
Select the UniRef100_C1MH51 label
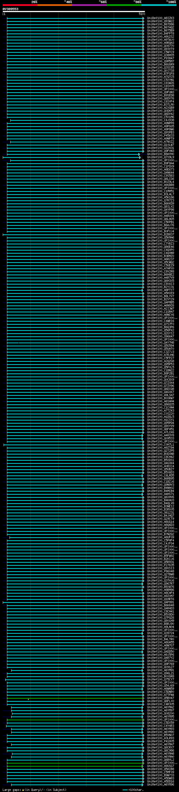[x=160, y=191]
